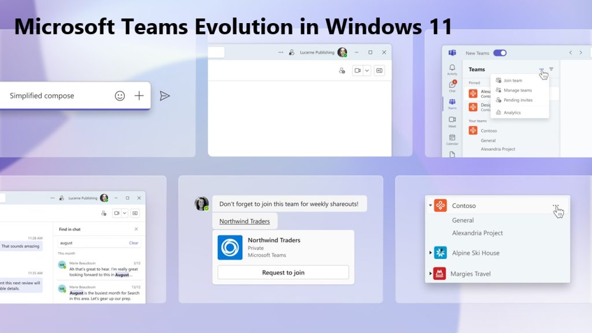
Task: Expand call chevron in Find in chat window
Action: (x=125, y=213)
